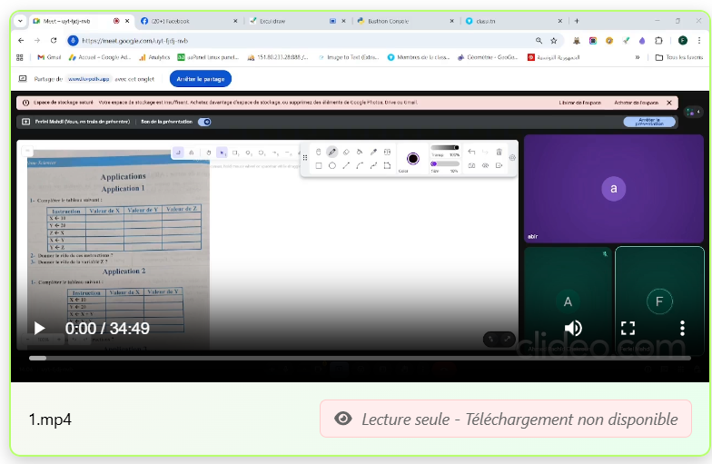
Task: Expand the bookmarks overflow chevron
Action: tap(637, 57)
